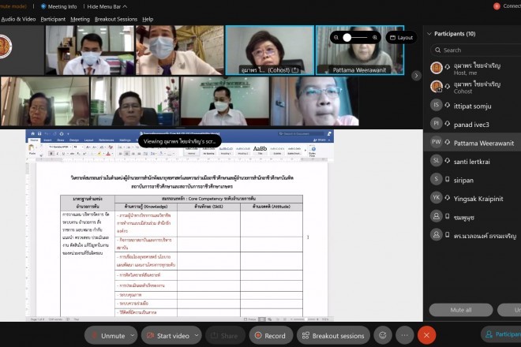Click phone audio icon next to siripan
Screen dimensions: 521x347
(448, 179)
